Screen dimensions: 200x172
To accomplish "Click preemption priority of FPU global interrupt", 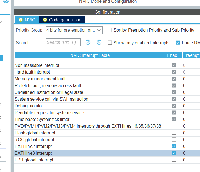I will (191, 160).
